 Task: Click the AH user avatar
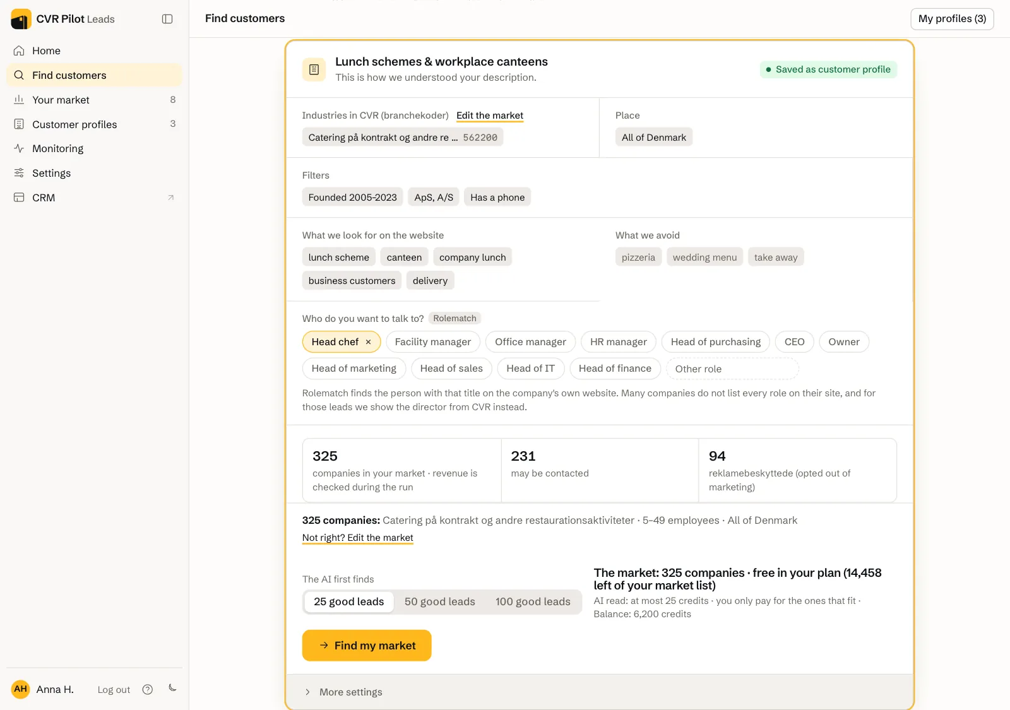tap(21, 689)
